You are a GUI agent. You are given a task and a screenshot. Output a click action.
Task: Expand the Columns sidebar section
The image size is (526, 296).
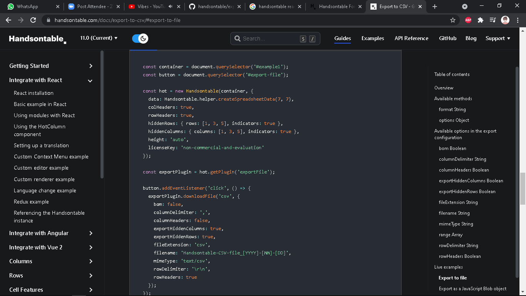[51, 261]
